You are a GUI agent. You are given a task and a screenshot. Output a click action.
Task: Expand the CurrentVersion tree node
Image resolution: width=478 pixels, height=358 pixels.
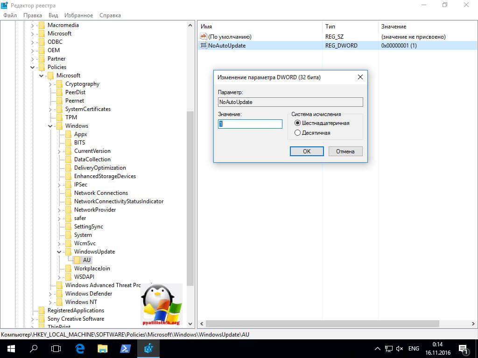[59, 151]
